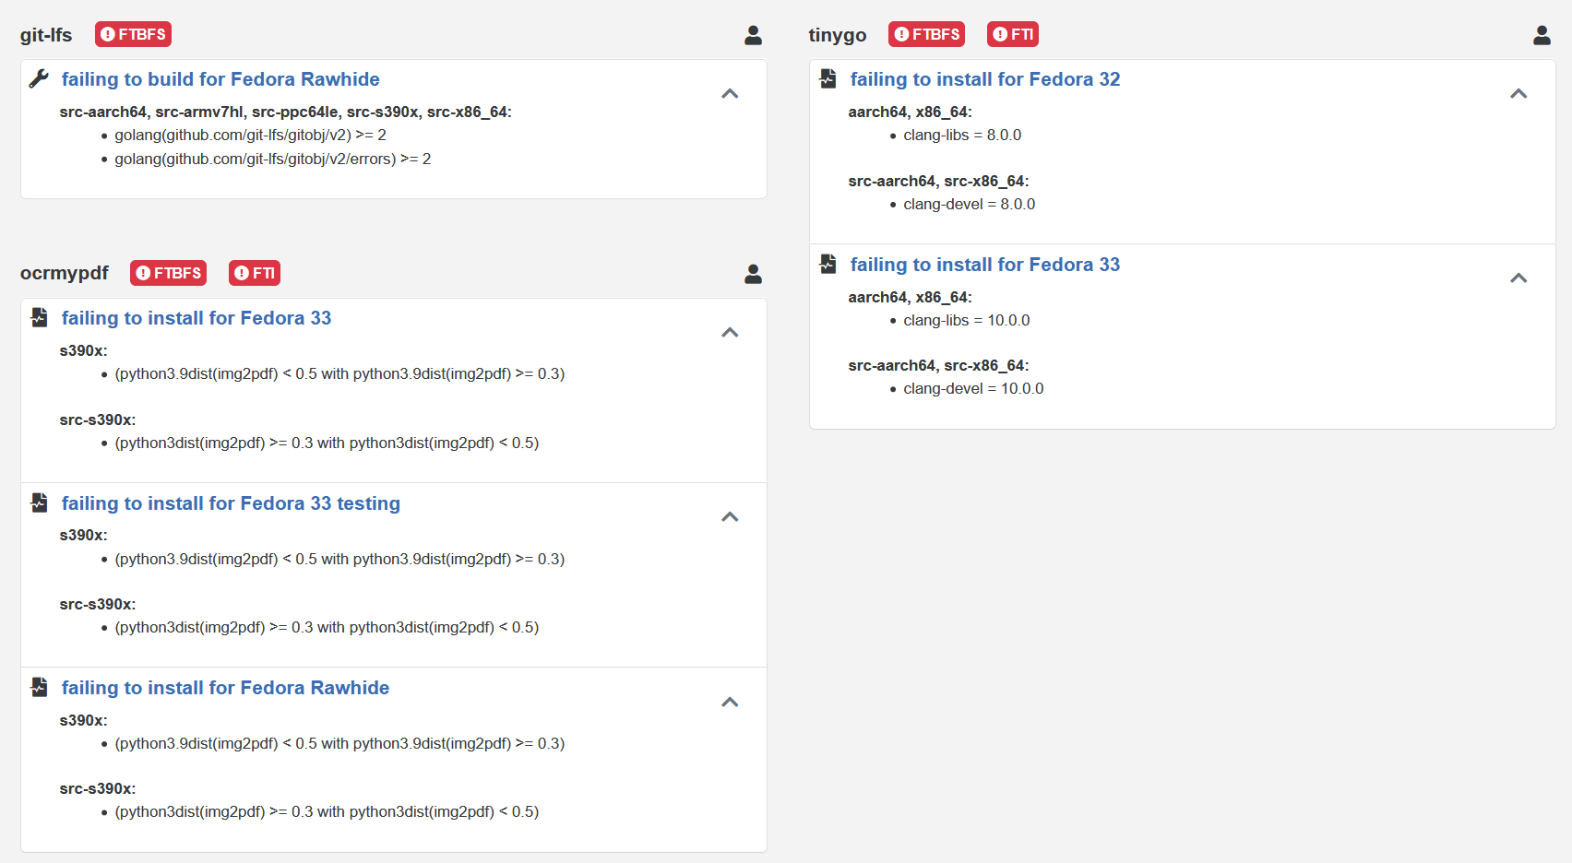The width and height of the screenshot is (1572, 863).
Task: Collapse ocrmypdf failing to install for Fedora Rawhide
Action: 730,702
